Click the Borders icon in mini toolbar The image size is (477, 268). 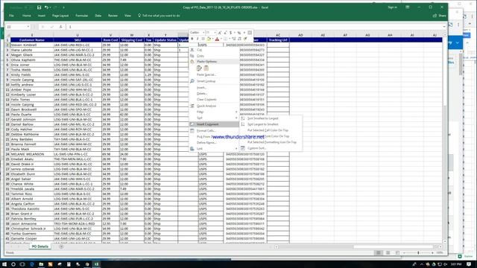coord(225,39)
